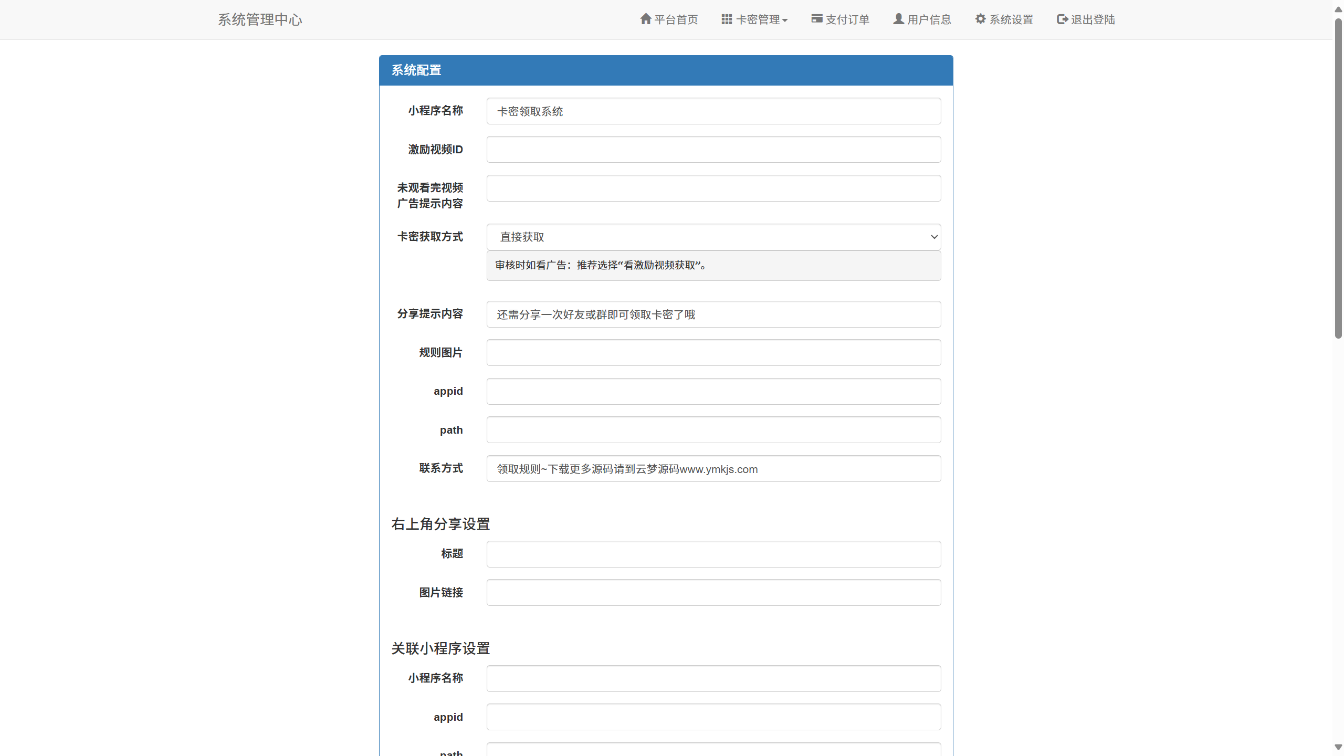Open the 支付订单 menu item
The height and width of the screenshot is (756, 1344).
tap(841, 19)
